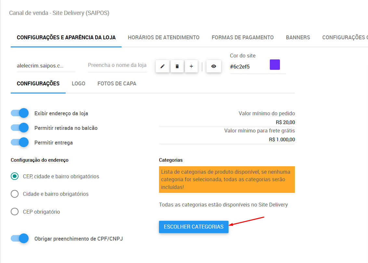Open Horários de Atendimento tab
The width and height of the screenshot is (368, 263).
[x=164, y=37]
